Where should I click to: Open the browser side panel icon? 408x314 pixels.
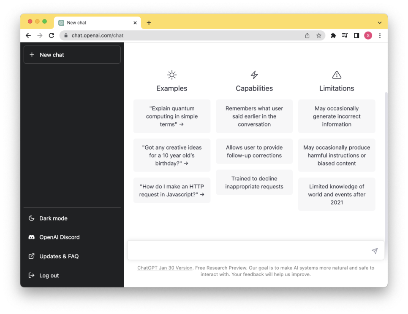(x=356, y=35)
